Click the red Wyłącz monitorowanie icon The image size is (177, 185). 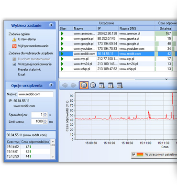click(14, 46)
